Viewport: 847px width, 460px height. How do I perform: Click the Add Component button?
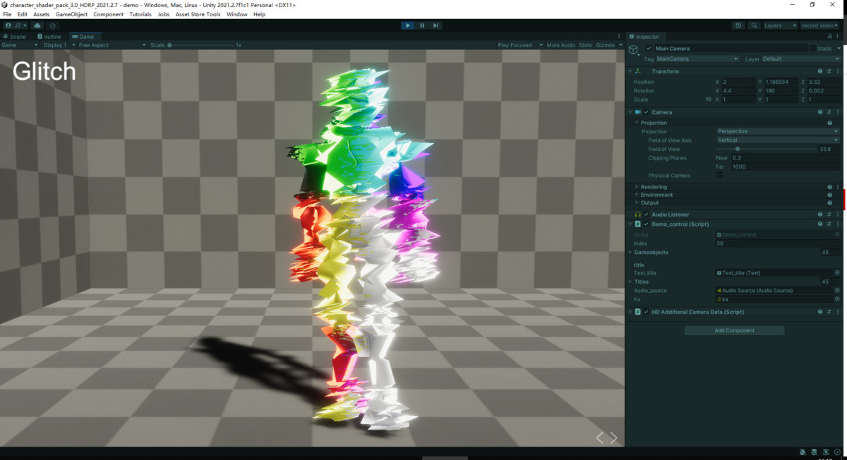[734, 329]
